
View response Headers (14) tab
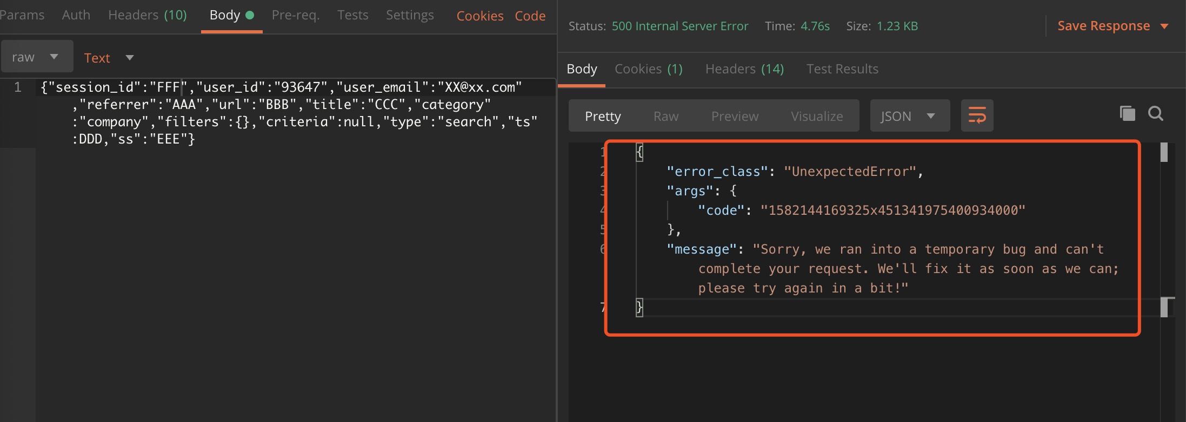(x=744, y=69)
